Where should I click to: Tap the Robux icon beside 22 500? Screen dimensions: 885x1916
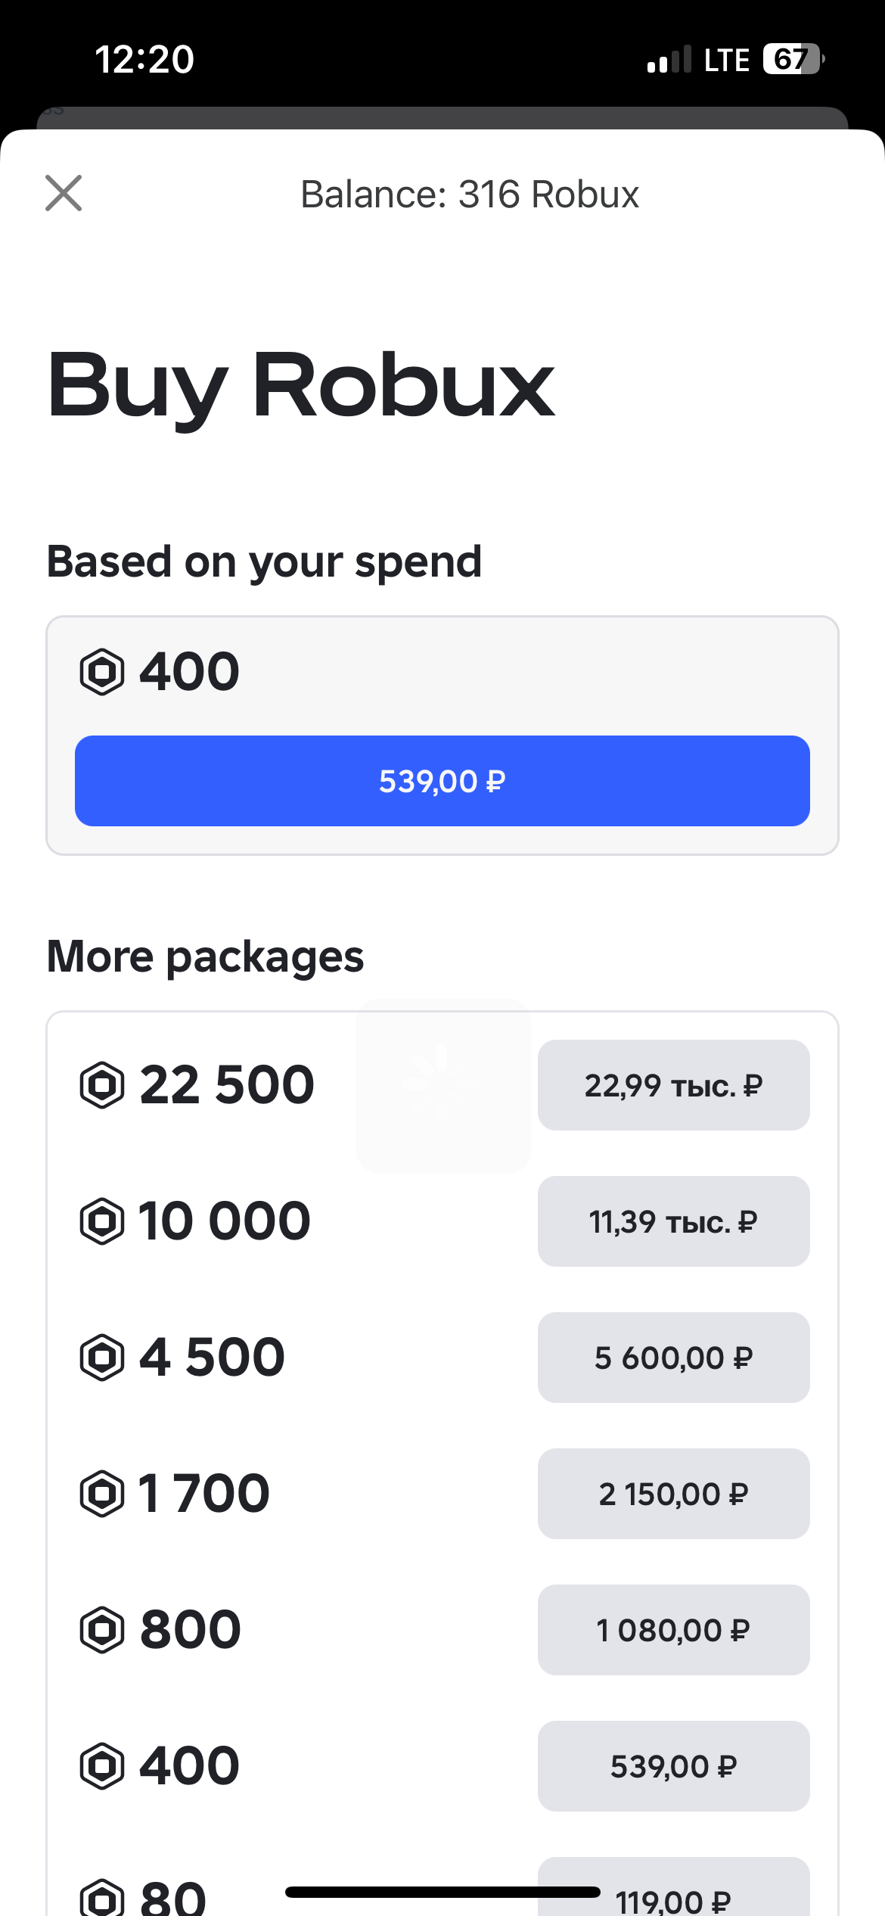point(102,1085)
